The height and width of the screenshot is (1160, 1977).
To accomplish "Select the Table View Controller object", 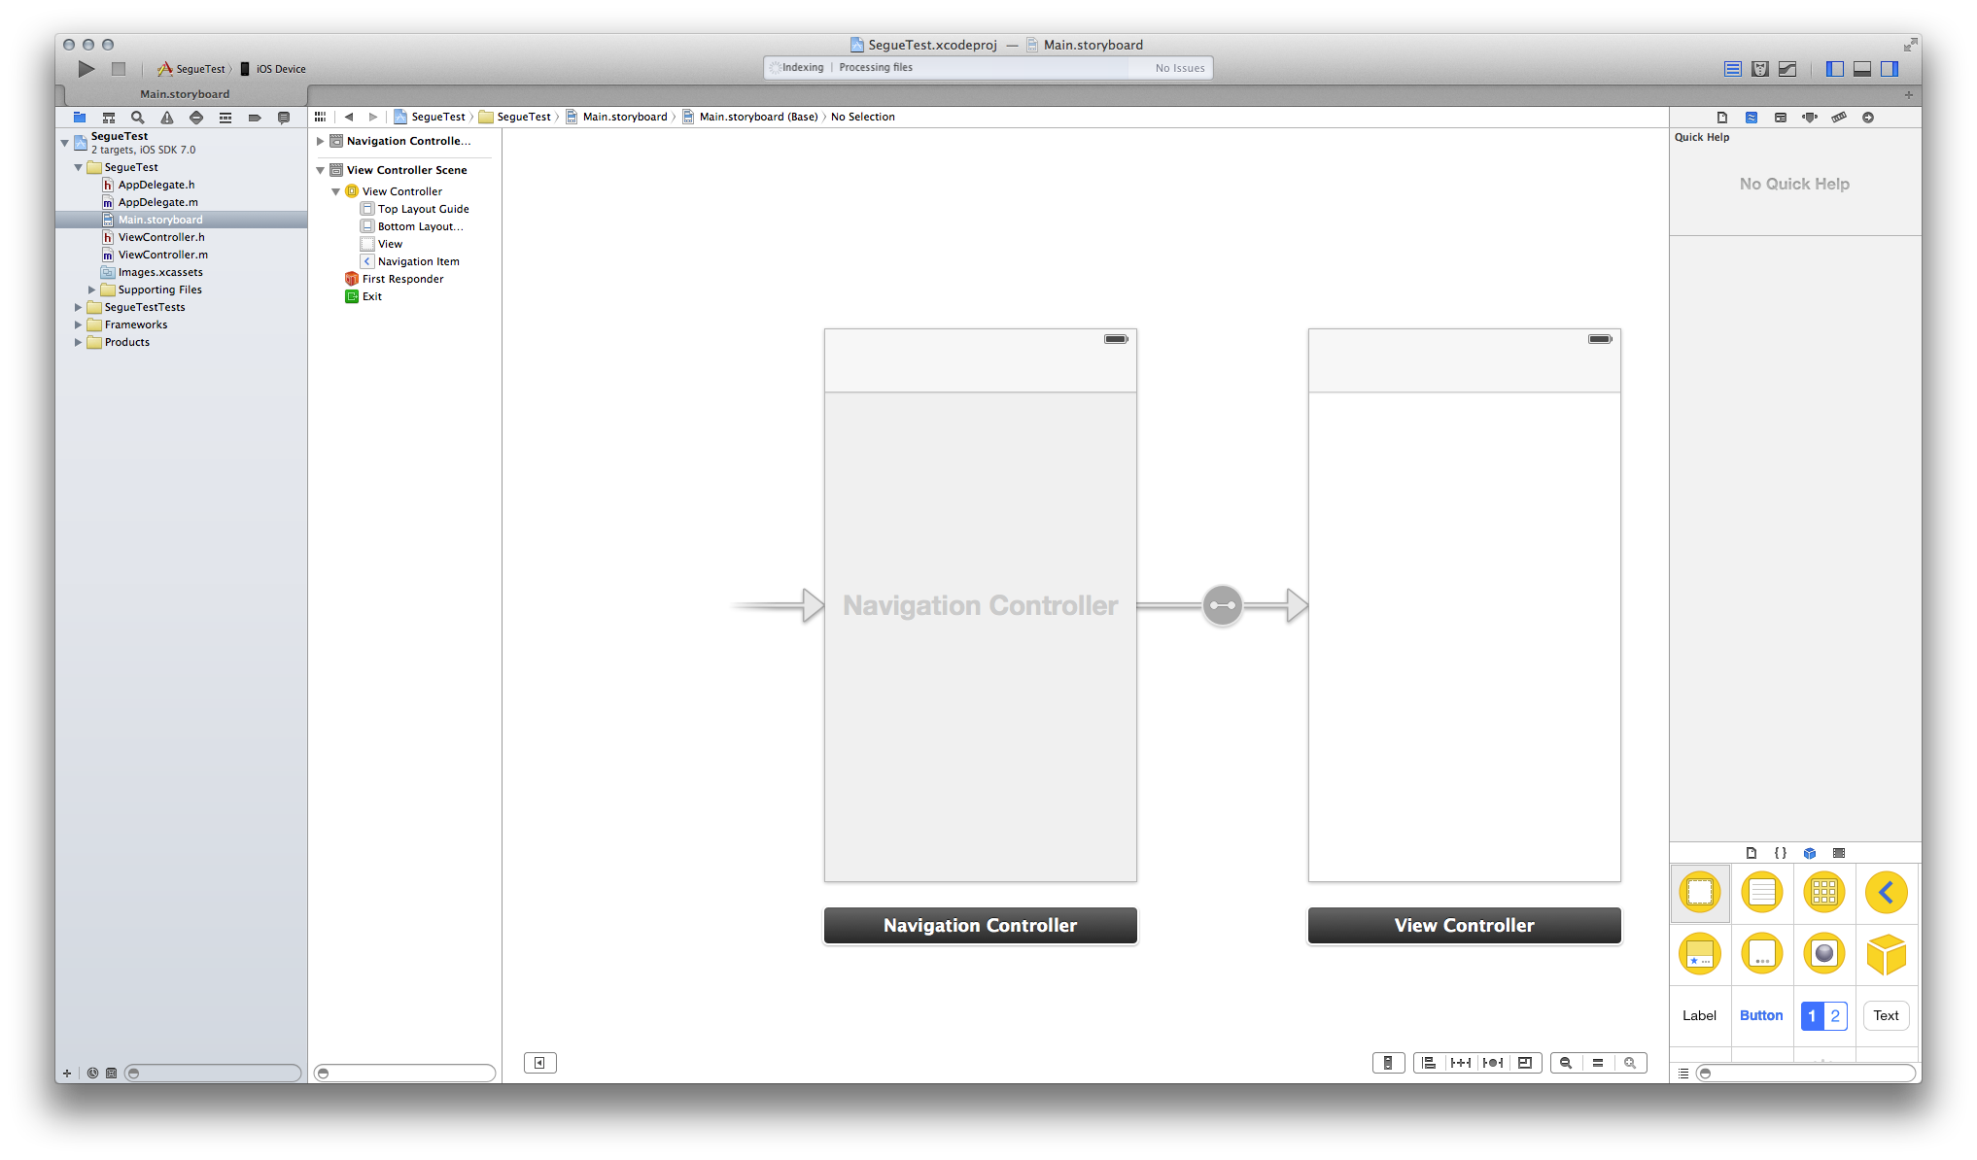I will pyautogui.click(x=1761, y=892).
